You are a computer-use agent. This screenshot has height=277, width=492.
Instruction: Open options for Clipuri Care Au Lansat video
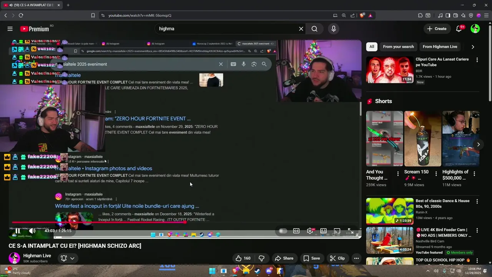pos(477,60)
